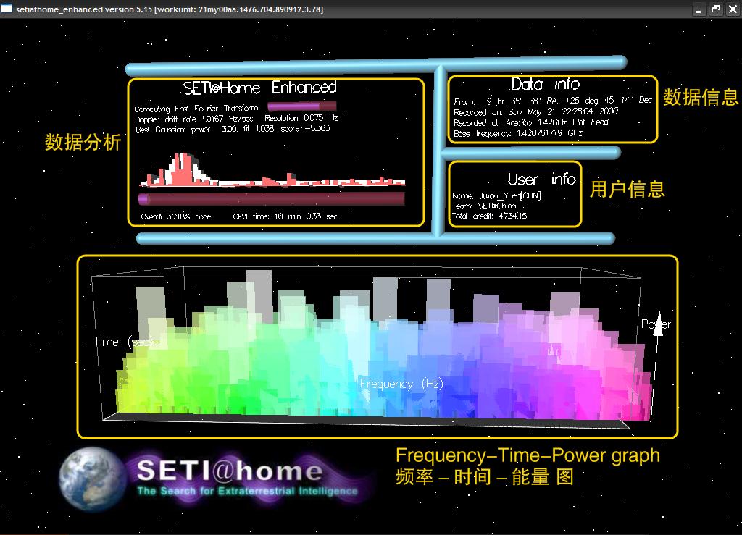Restore down the setiathome_enhanced window
The width and height of the screenshot is (742, 535).
(715, 9)
